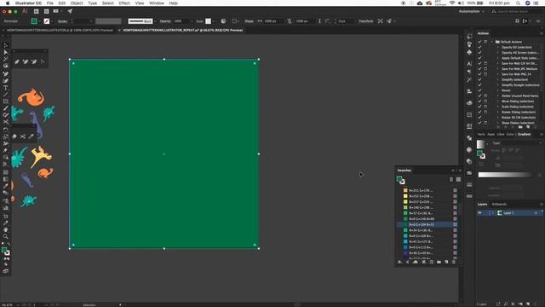
Task: Collapse the Default Actions folder
Action: (x=492, y=42)
